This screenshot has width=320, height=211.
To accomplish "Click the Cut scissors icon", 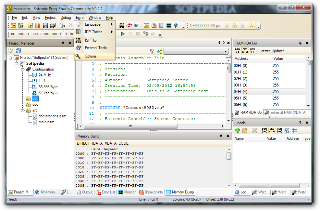I will tap(63, 26).
